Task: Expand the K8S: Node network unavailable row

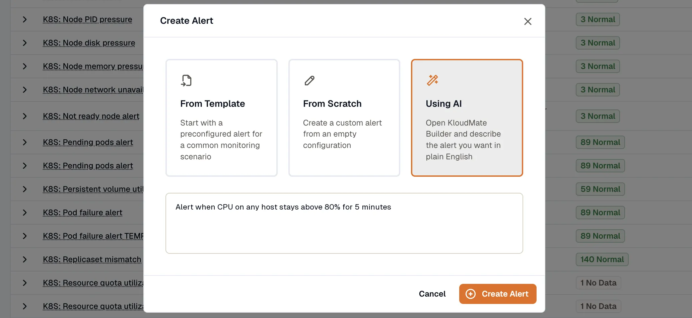Action: pyautogui.click(x=24, y=90)
